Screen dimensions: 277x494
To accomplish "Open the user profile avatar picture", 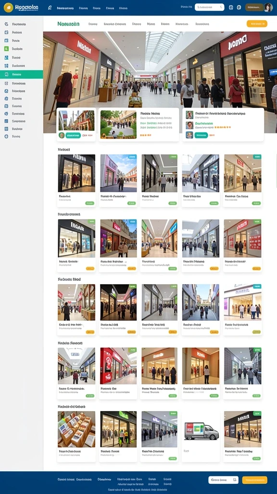I will tap(268, 7).
